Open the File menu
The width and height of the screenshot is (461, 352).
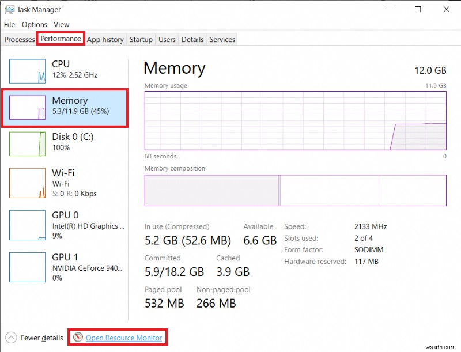(9, 24)
